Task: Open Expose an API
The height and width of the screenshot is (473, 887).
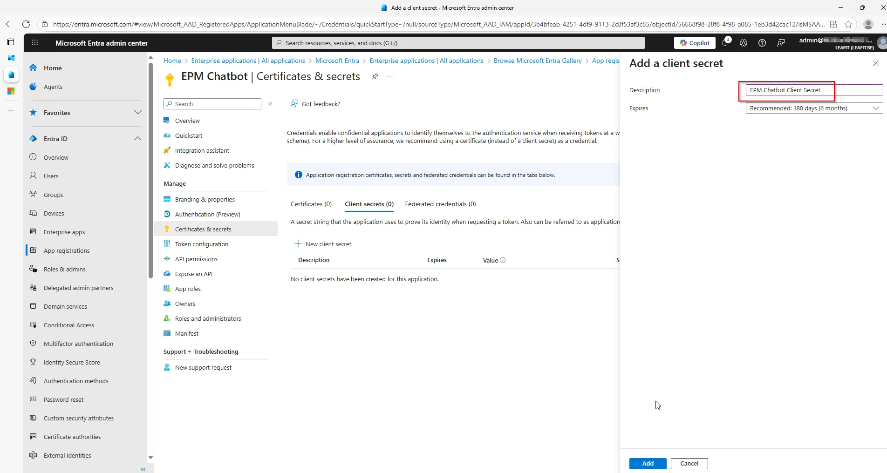Action: [x=193, y=274]
